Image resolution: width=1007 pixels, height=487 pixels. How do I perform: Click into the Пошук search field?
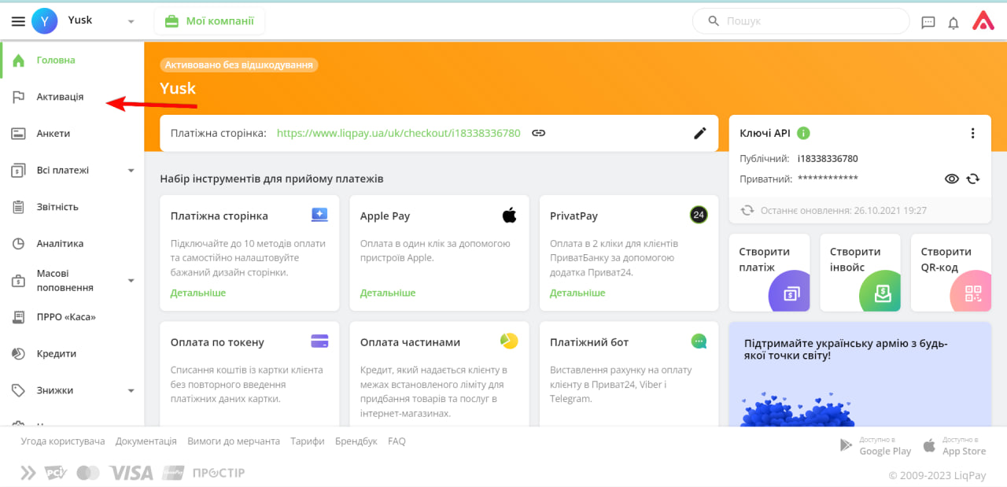pos(801,21)
